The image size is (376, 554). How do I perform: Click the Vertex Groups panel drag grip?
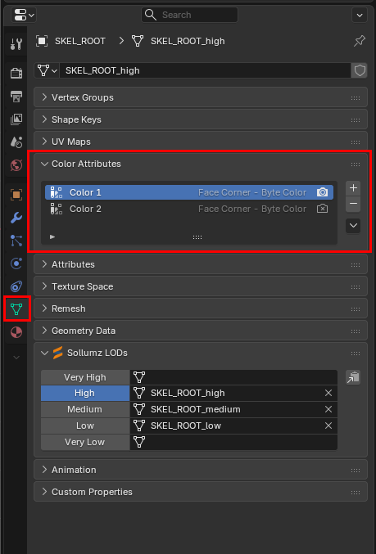pyautogui.click(x=356, y=98)
